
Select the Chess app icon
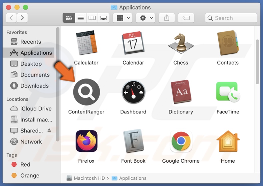[181, 43]
